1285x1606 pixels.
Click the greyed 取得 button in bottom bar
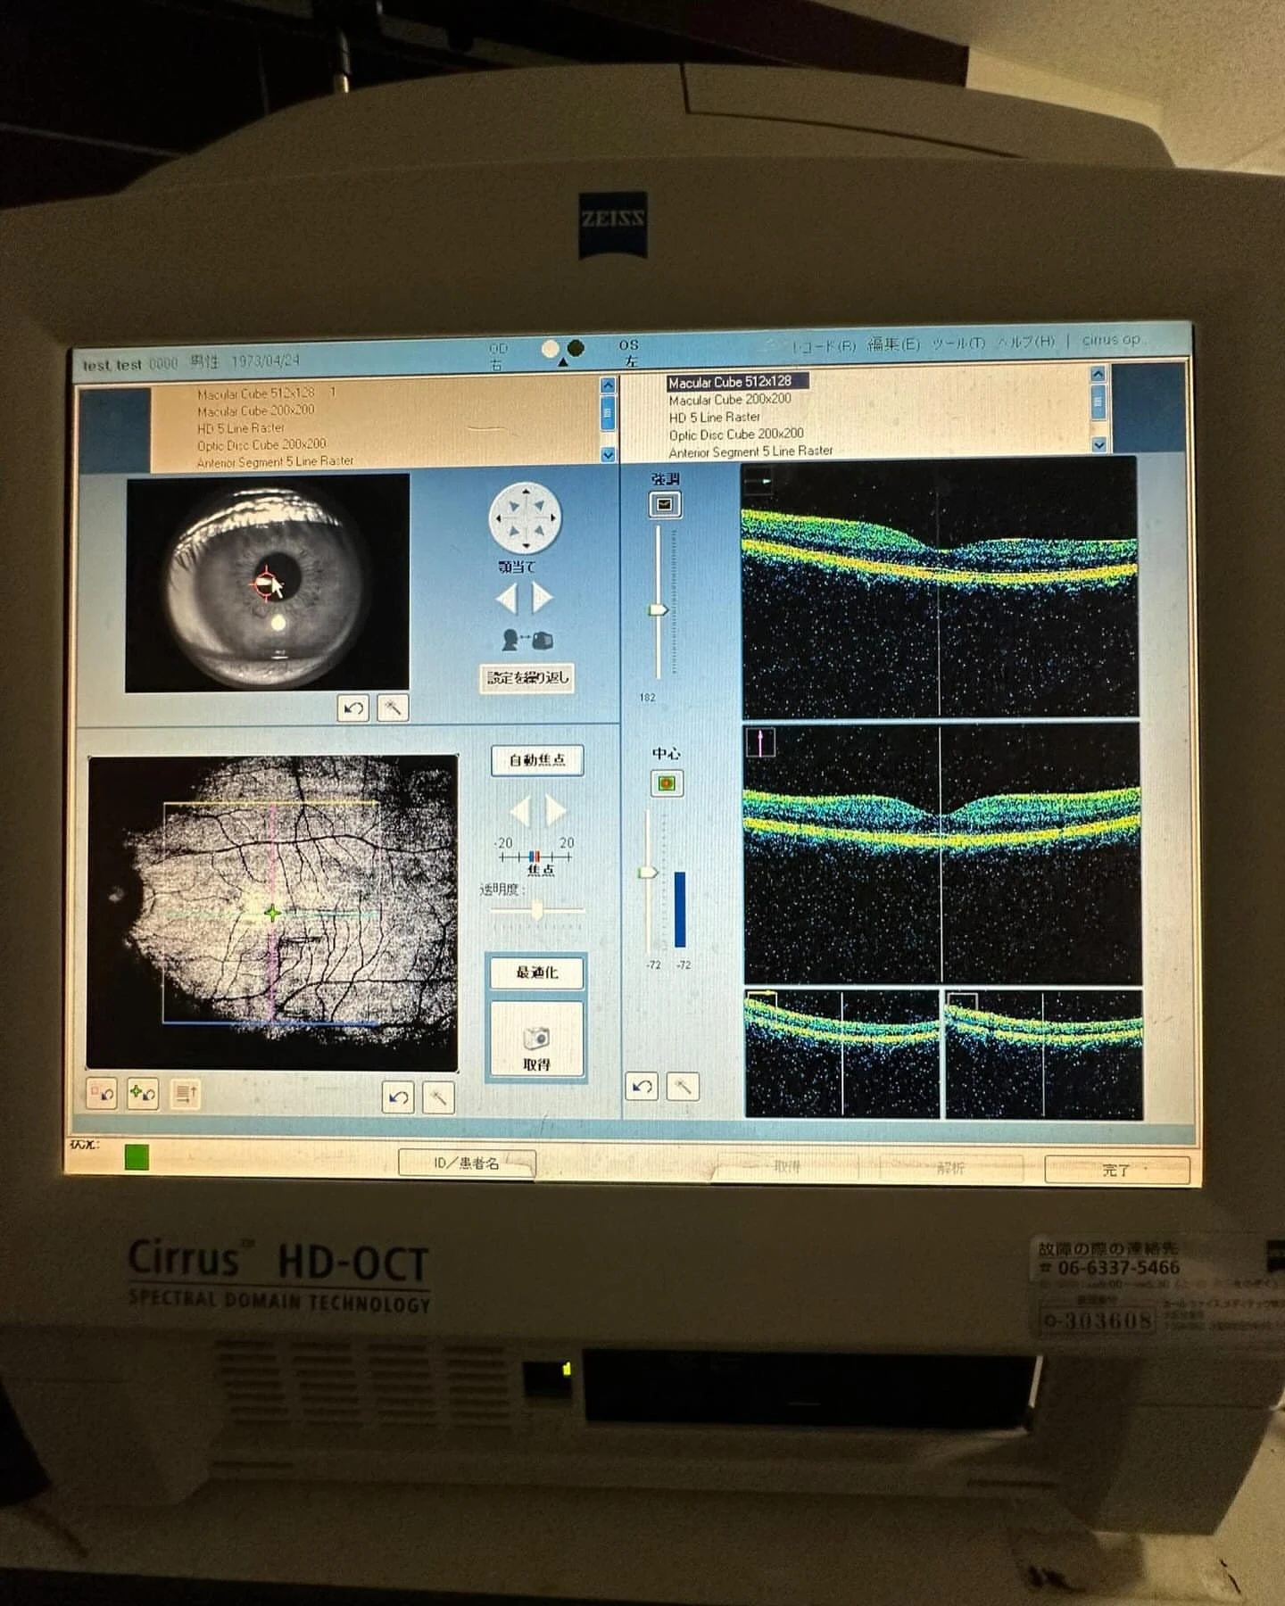[786, 1167]
